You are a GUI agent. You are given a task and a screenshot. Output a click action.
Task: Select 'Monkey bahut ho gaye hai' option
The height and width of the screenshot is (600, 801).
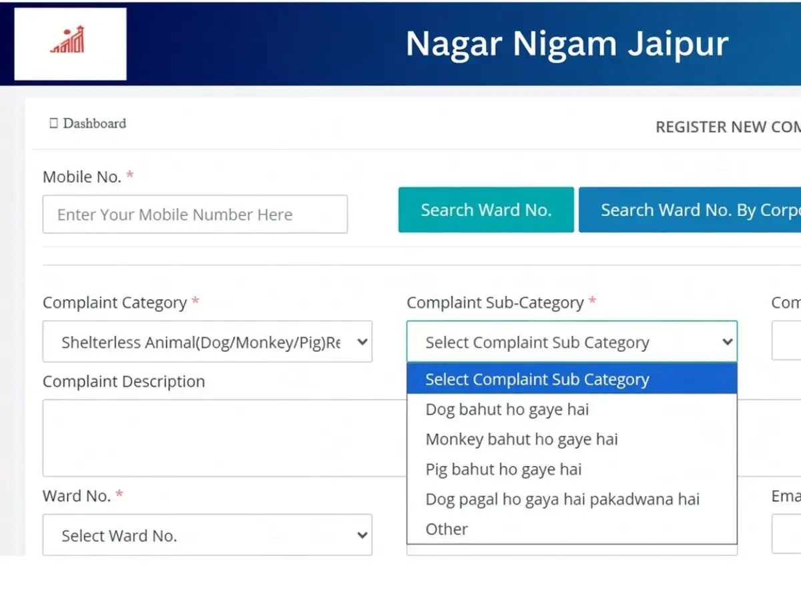click(x=572, y=439)
